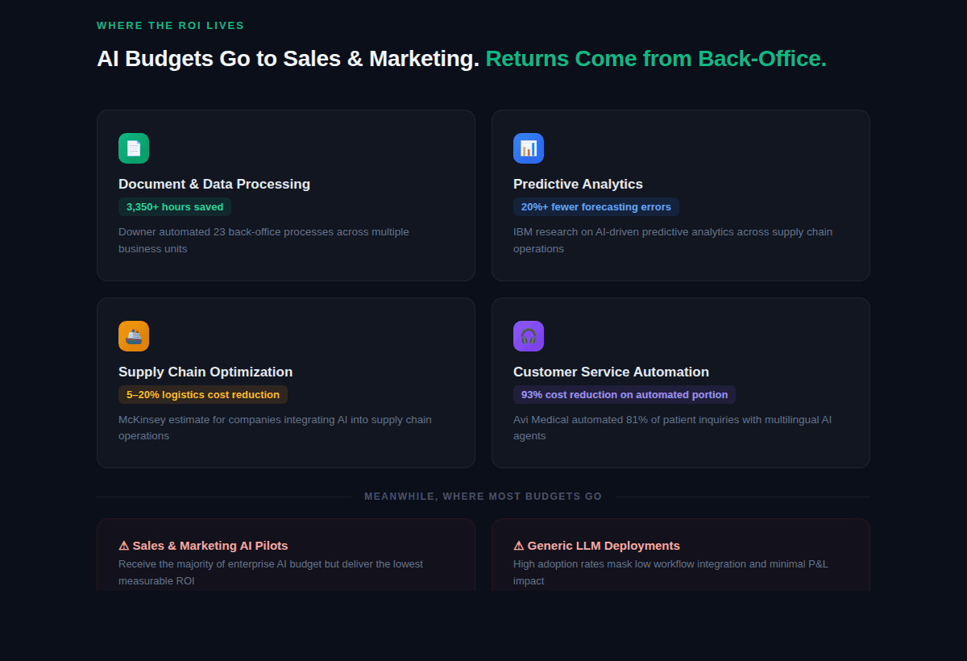The width and height of the screenshot is (967, 661).
Task: Select the '5–20% logistics cost reduction' badge
Action: click(203, 395)
